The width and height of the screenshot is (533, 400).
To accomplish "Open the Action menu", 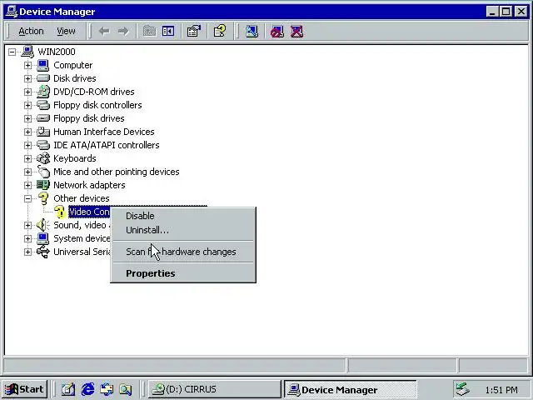I will (31, 32).
